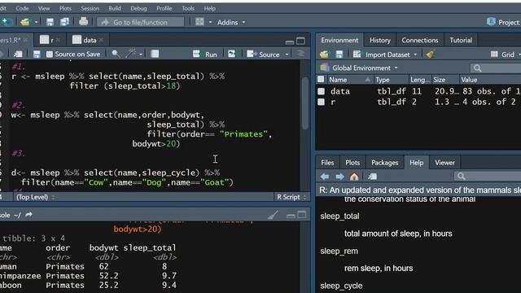
Task: Select the History tab
Action: pos(380,40)
